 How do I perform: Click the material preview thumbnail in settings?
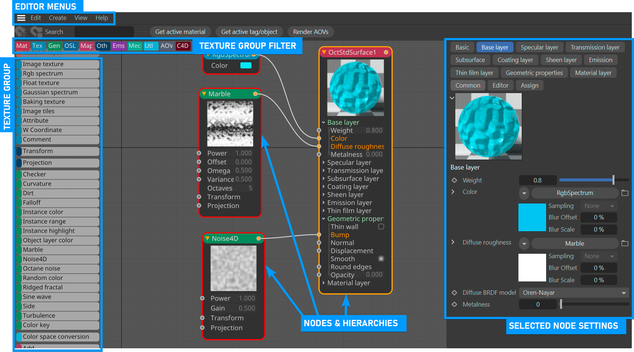(489, 126)
